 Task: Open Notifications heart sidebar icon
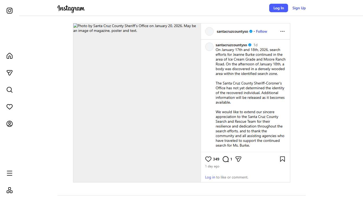(10, 107)
